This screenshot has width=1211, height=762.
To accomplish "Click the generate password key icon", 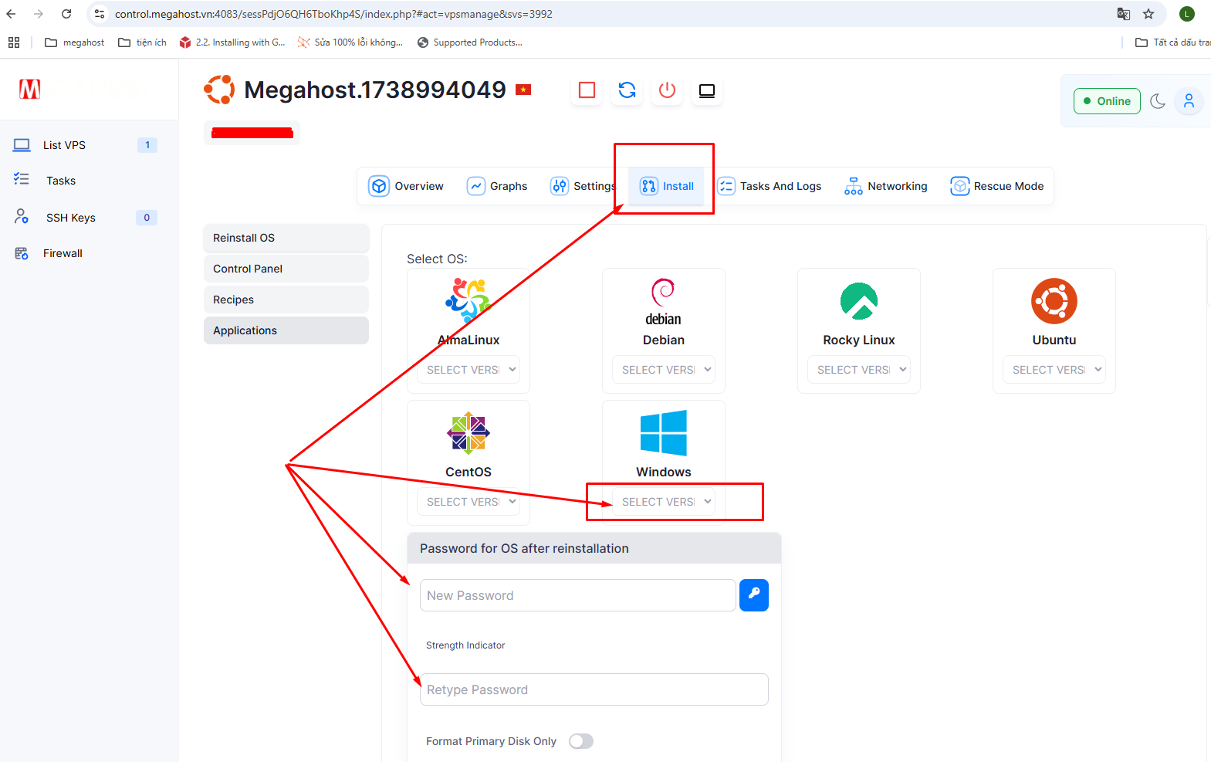I will [753, 595].
